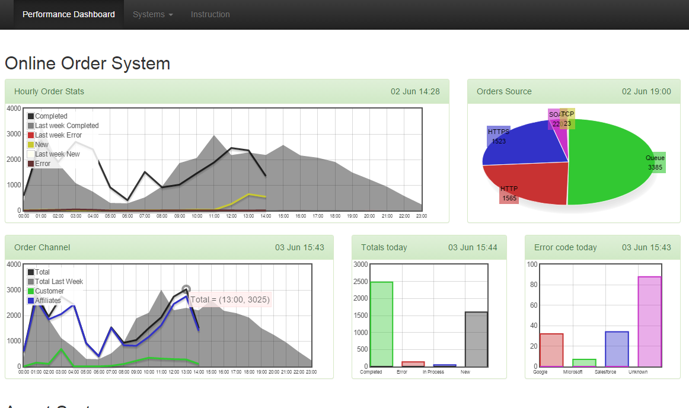Viewport: 689px width, 408px height.
Task: Toggle the Total series in Order Channel
Action: (x=38, y=272)
